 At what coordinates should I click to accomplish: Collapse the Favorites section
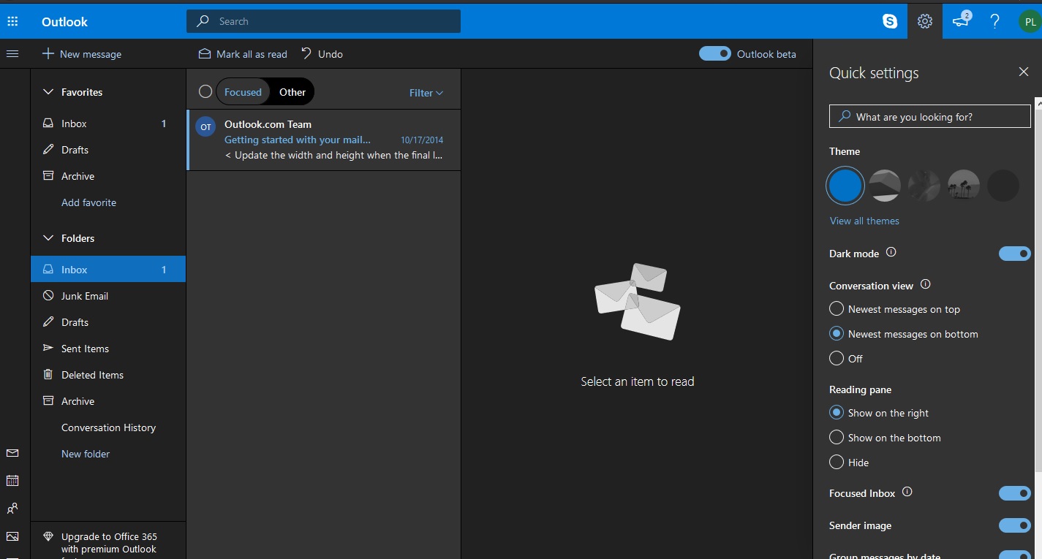click(48, 92)
